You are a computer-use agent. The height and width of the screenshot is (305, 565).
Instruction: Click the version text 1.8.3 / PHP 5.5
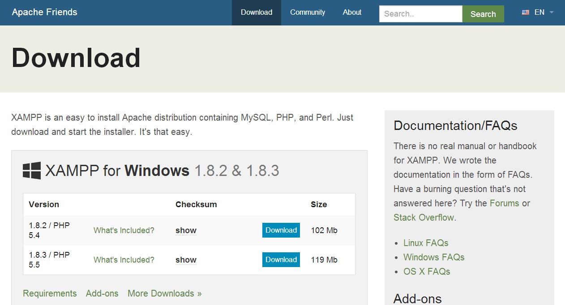coord(49,260)
